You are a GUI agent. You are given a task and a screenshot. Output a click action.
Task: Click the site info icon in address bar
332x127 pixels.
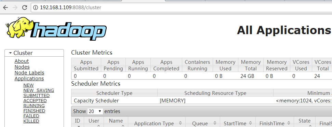click(36, 8)
